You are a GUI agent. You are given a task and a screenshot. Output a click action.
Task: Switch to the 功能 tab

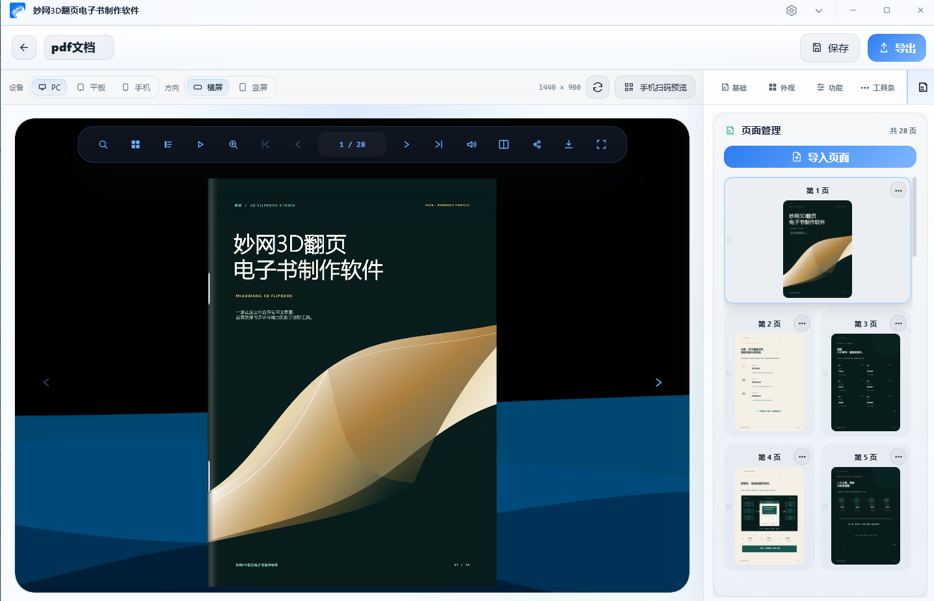tap(830, 87)
